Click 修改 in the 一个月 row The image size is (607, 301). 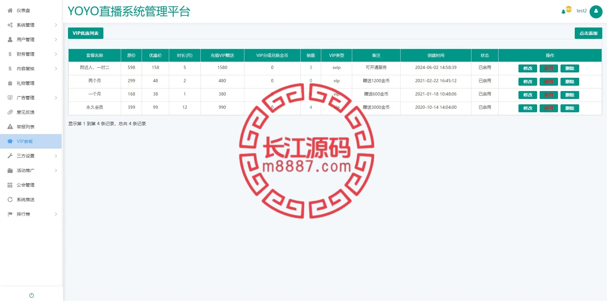coord(528,95)
